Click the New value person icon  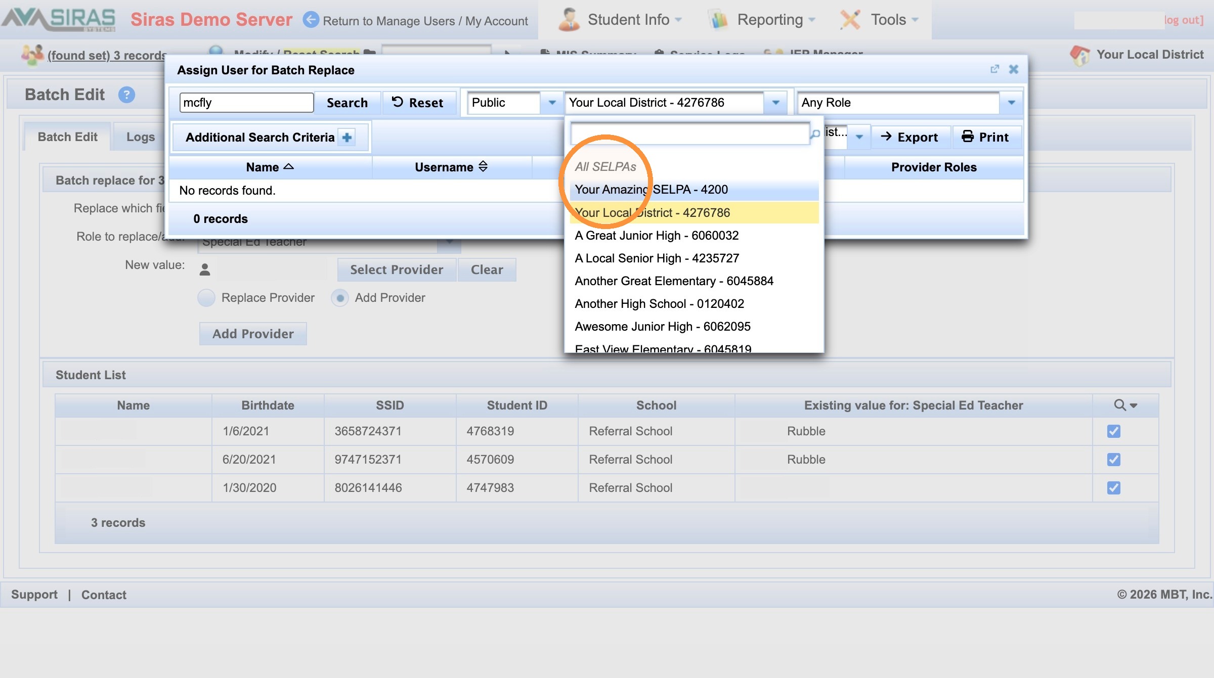click(205, 269)
